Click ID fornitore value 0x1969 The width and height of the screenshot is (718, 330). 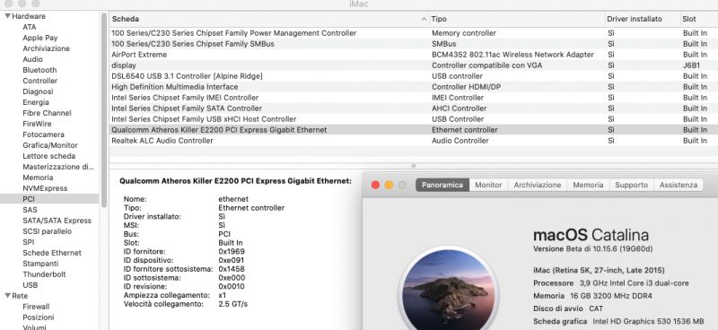232,251
